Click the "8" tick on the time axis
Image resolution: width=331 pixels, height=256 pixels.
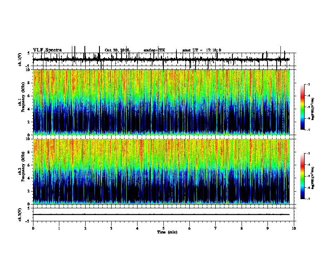(x=242, y=228)
